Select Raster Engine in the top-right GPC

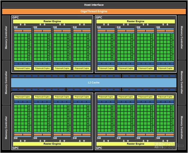click(x=136, y=21)
